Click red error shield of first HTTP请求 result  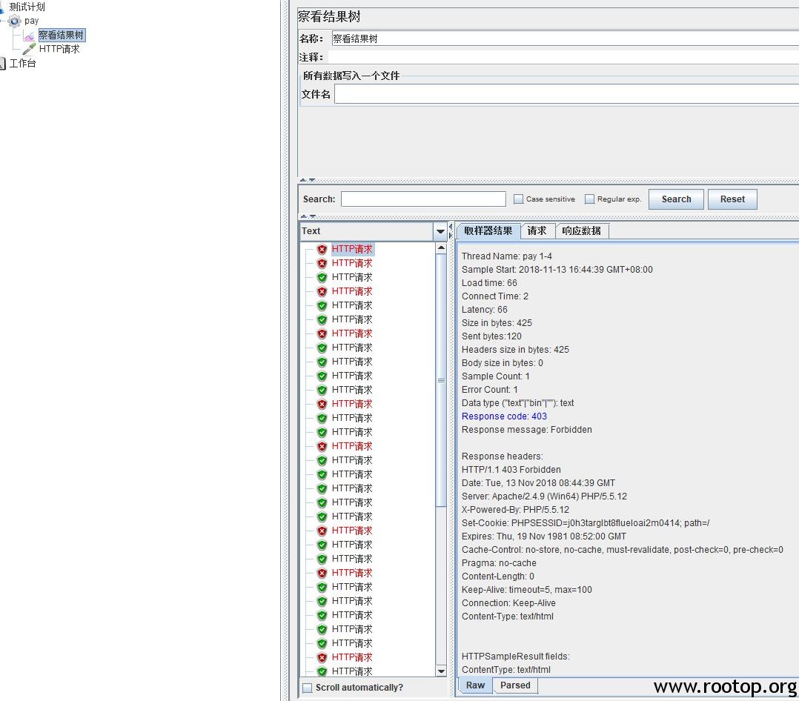coord(322,250)
